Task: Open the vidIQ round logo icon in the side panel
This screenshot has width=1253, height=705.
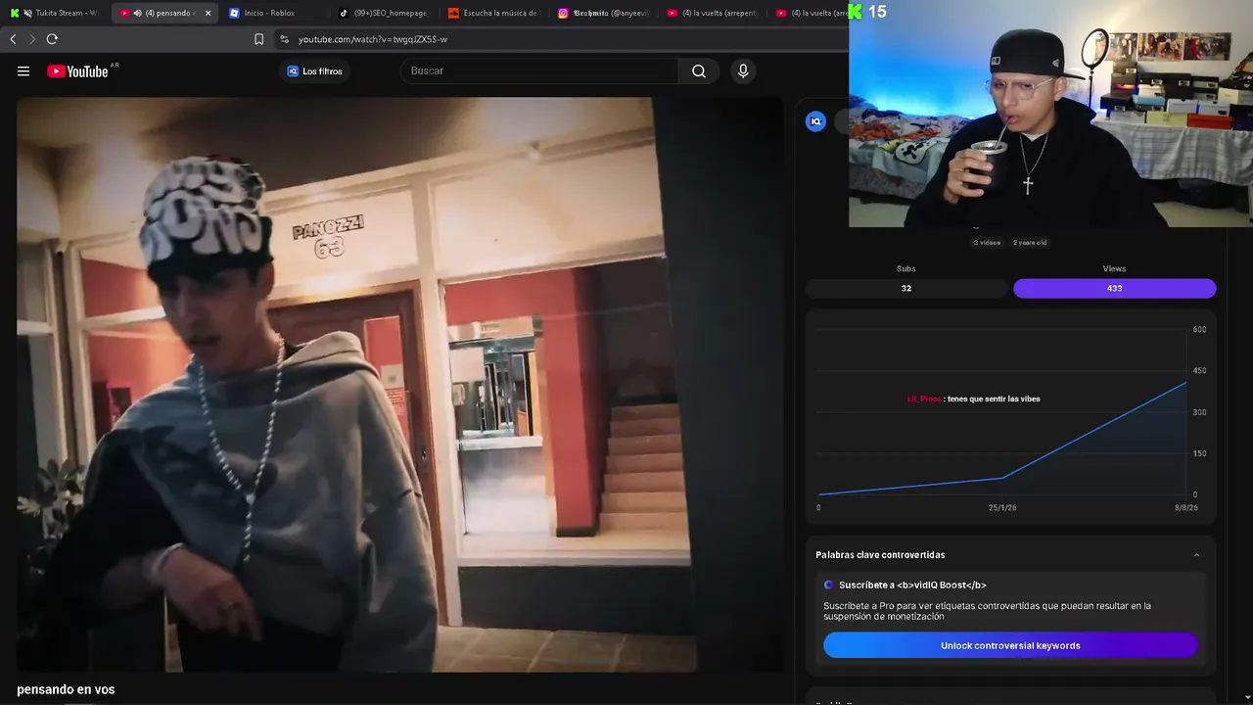Action: 815,121
